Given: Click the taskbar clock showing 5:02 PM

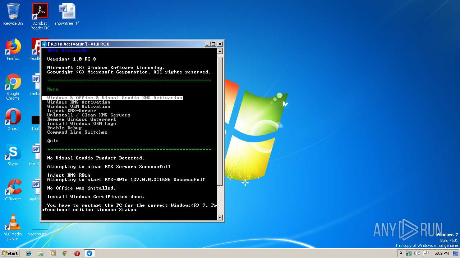Looking at the screenshot, I should (x=441, y=253).
